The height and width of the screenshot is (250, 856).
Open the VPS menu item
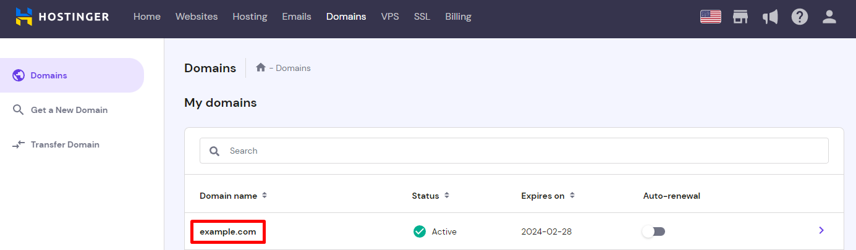tap(390, 17)
